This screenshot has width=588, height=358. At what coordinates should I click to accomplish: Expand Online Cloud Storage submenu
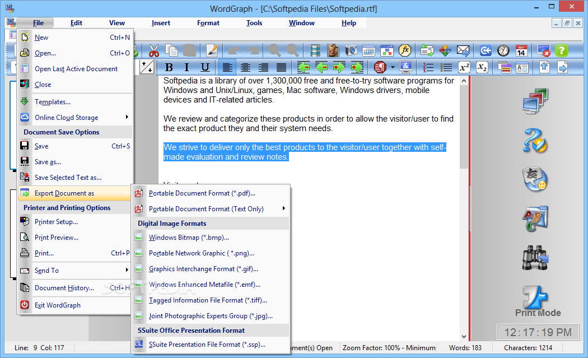point(75,118)
